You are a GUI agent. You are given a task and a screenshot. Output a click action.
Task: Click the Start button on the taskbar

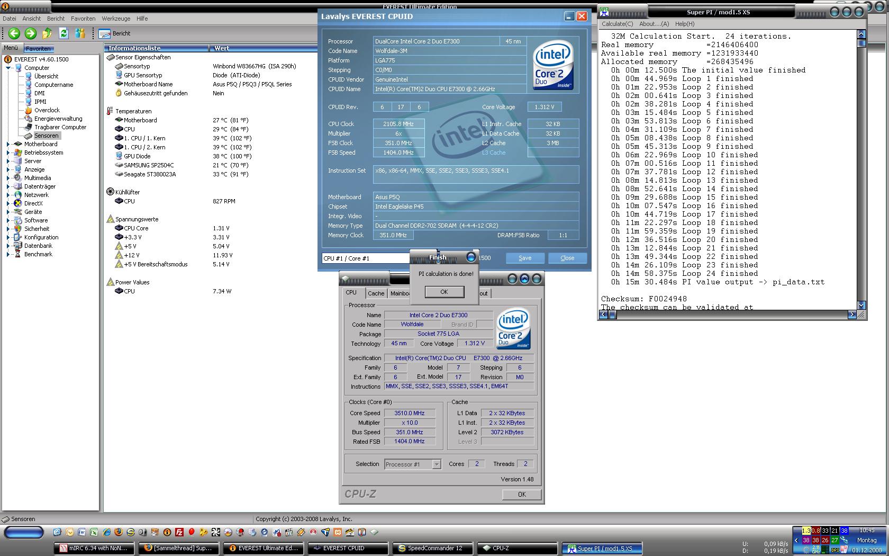[x=24, y=532]
